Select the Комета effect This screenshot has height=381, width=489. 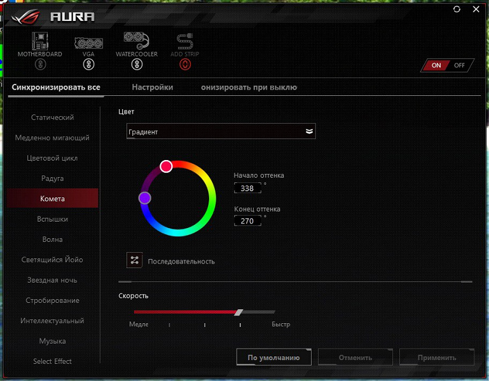pos(52,198)
